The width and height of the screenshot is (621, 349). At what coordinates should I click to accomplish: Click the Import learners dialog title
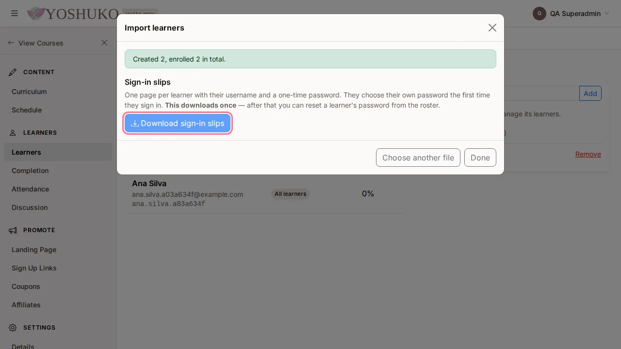[x=154, y=28]
